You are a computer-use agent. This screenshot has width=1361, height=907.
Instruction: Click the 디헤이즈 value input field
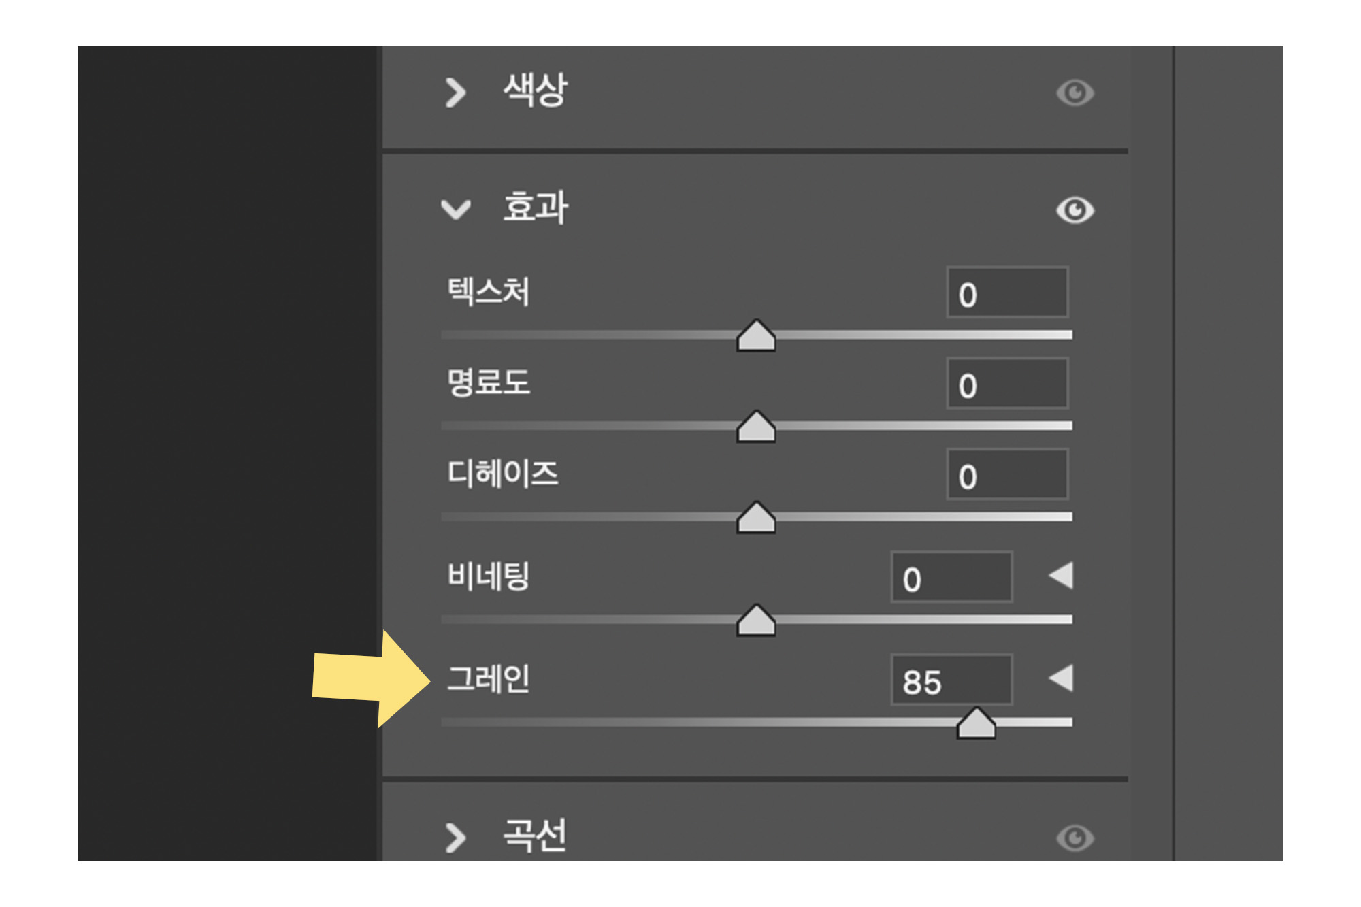point(1007,474)
